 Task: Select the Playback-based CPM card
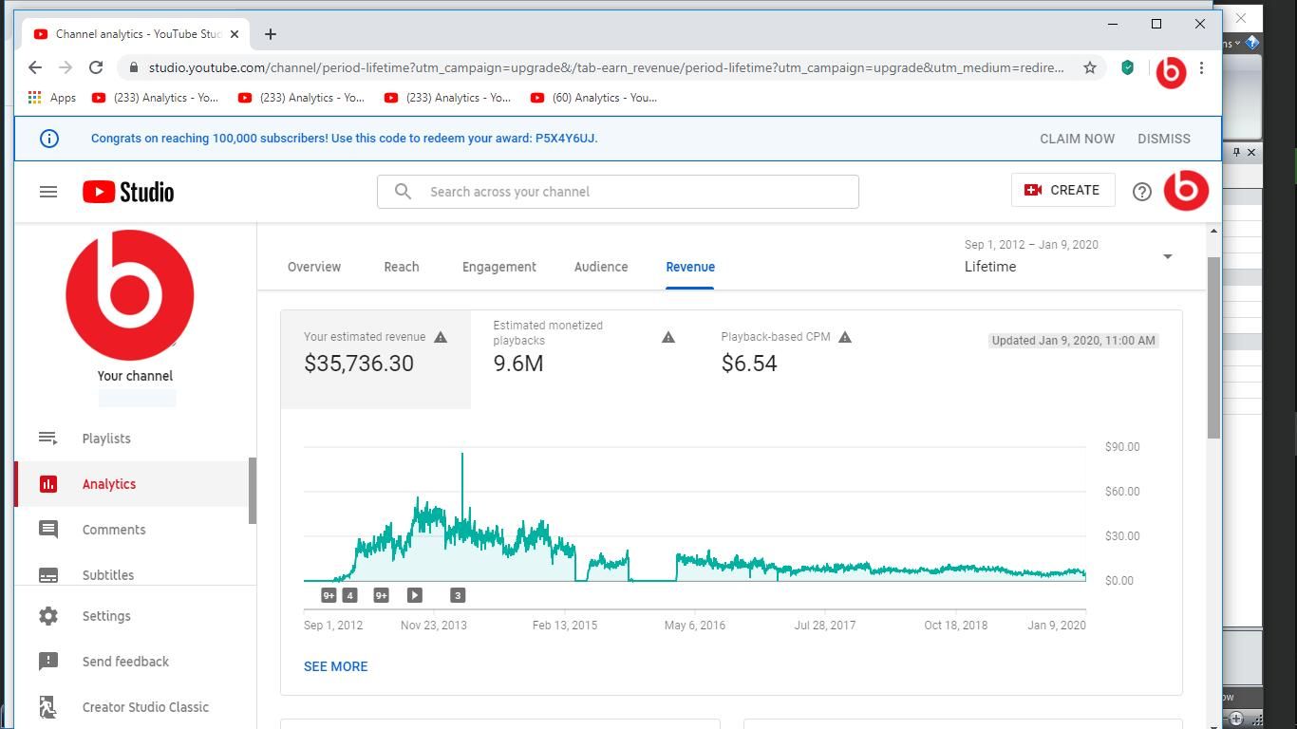click(794, 360)
